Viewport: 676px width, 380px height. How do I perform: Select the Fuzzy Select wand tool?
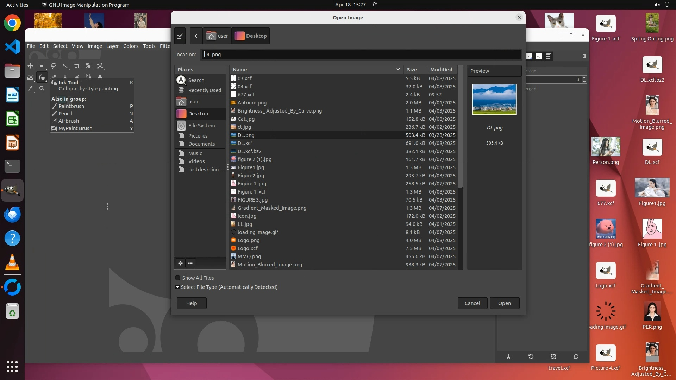point(65,66)
